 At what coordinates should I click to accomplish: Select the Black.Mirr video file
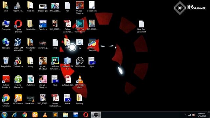[x=31, y=99]
